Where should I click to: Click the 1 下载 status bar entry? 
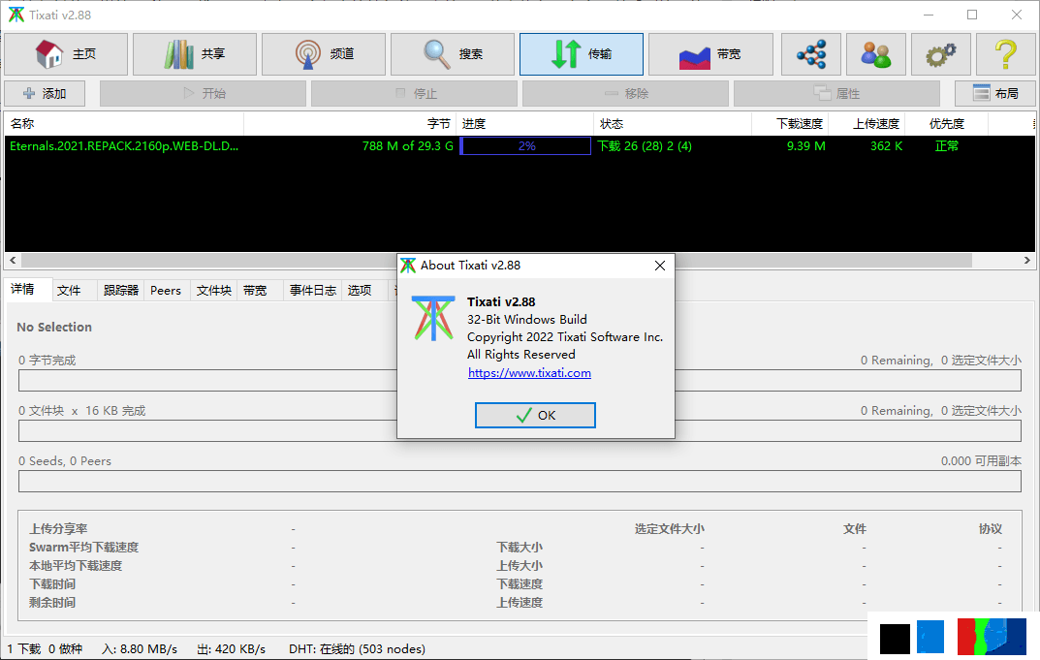(x=24, y=648)
